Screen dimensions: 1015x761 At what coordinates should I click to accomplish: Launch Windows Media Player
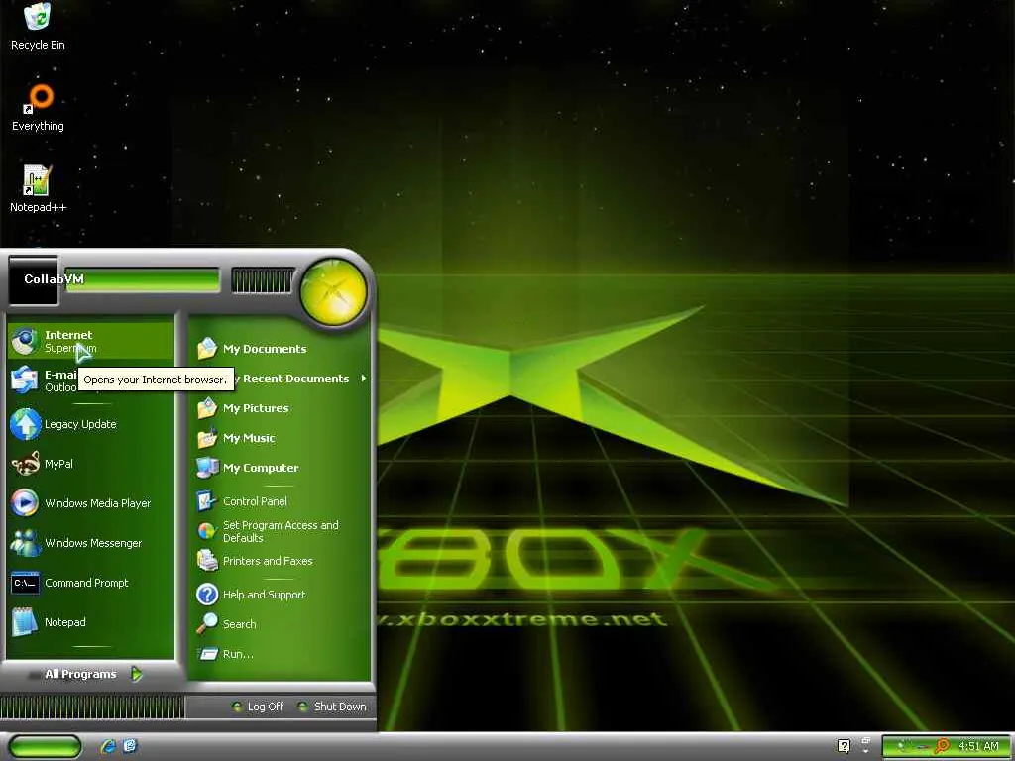point(90,503)
